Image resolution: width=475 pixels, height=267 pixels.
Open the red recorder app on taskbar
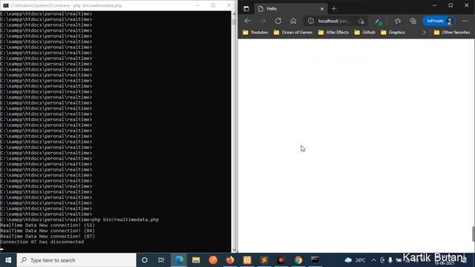281,260
